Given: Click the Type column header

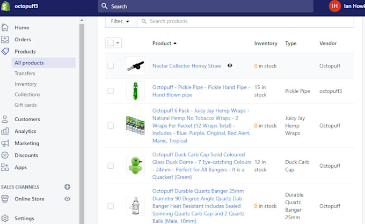Looking at the screenshot, I should (291, 43).
